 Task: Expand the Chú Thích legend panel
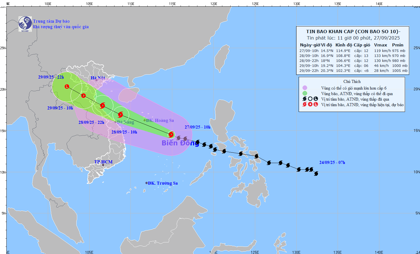coord(352,82)
